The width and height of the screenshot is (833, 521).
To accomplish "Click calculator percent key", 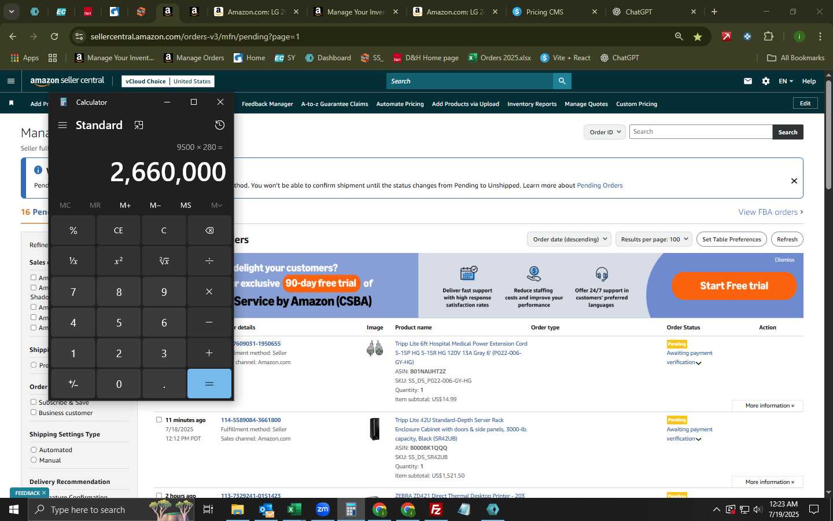I will 73,230.
